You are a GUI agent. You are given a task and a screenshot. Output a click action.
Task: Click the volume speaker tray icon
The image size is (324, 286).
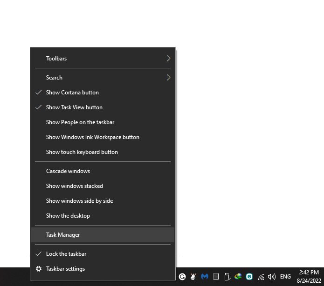click(x=272, y=277)
